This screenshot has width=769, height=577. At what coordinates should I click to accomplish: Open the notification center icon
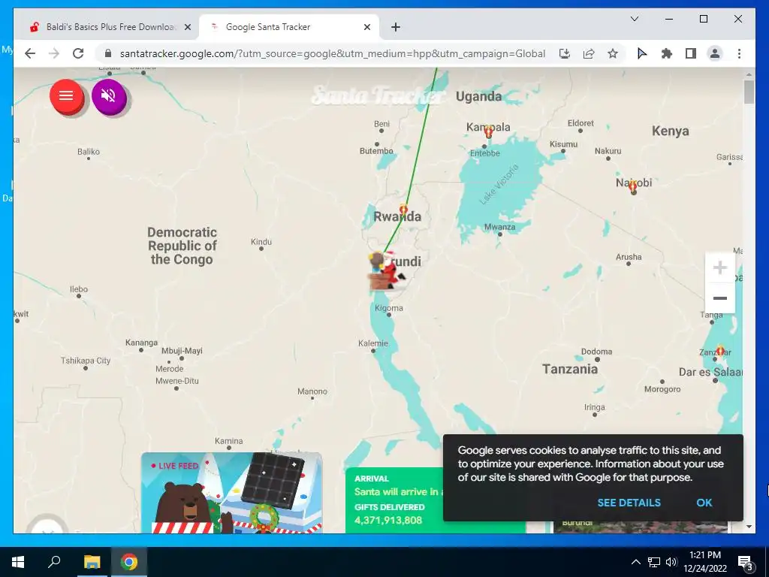click(x=746, y=562)
